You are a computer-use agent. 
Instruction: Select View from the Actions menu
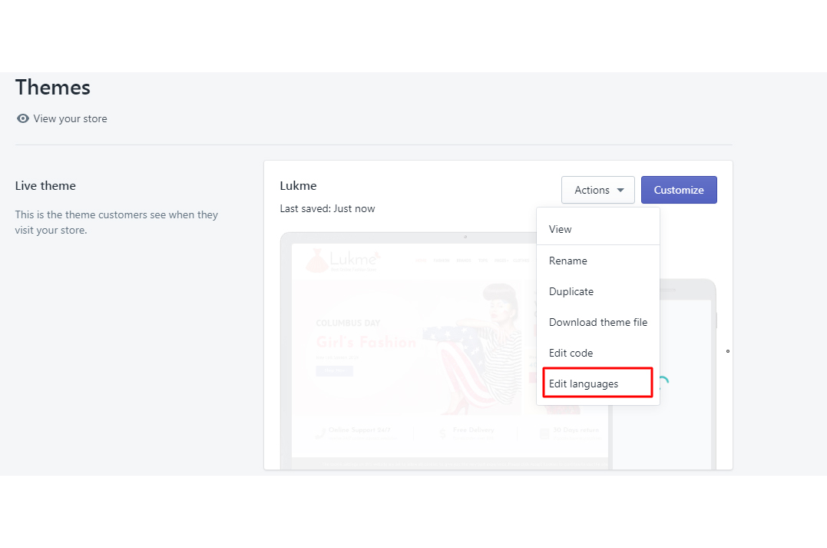pos(561,229)
